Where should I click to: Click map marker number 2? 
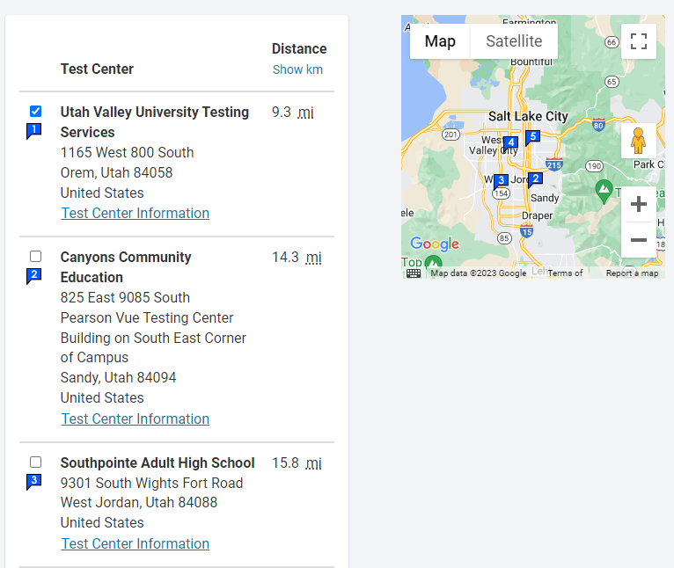point(535,179)
